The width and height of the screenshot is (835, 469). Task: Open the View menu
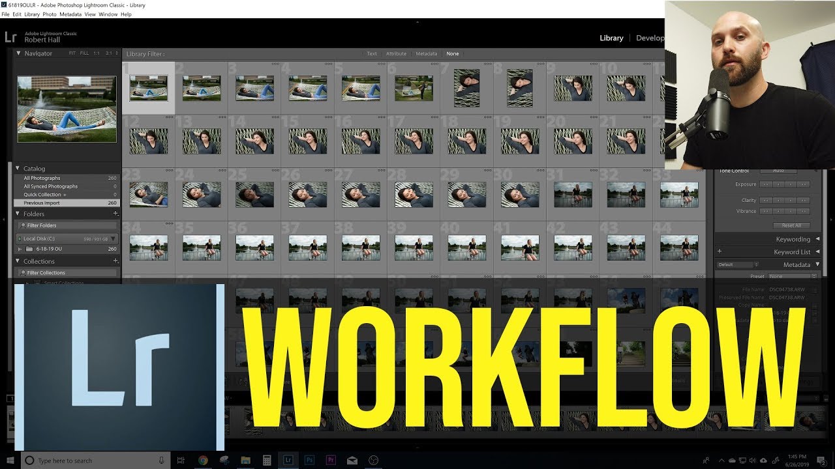coord(90,14)
